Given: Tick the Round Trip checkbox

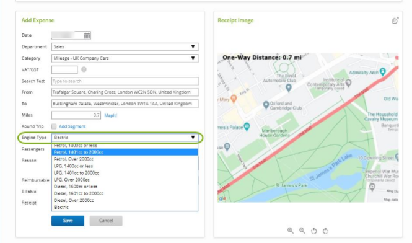Looking at the screenshot, I should [54, 126].
